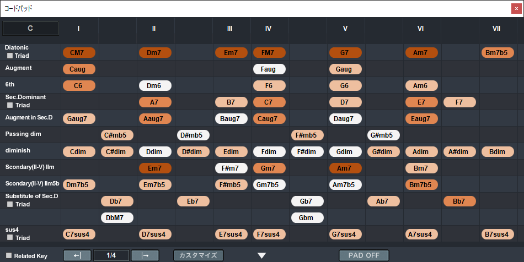The height and width of the screenshot is (262, 524).
Task: Expand the downward triangle menu
Action: [x=261, y=255]
